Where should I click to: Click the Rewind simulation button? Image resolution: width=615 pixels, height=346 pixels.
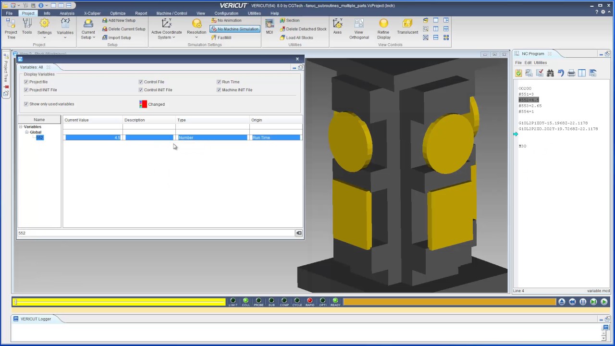pyautogui.click(x=572, y=302)
